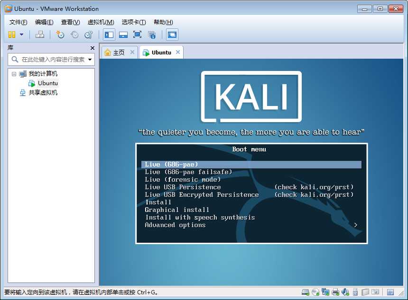
Task: Open the 查看(V) menu
Action: (x=71, y=22)
